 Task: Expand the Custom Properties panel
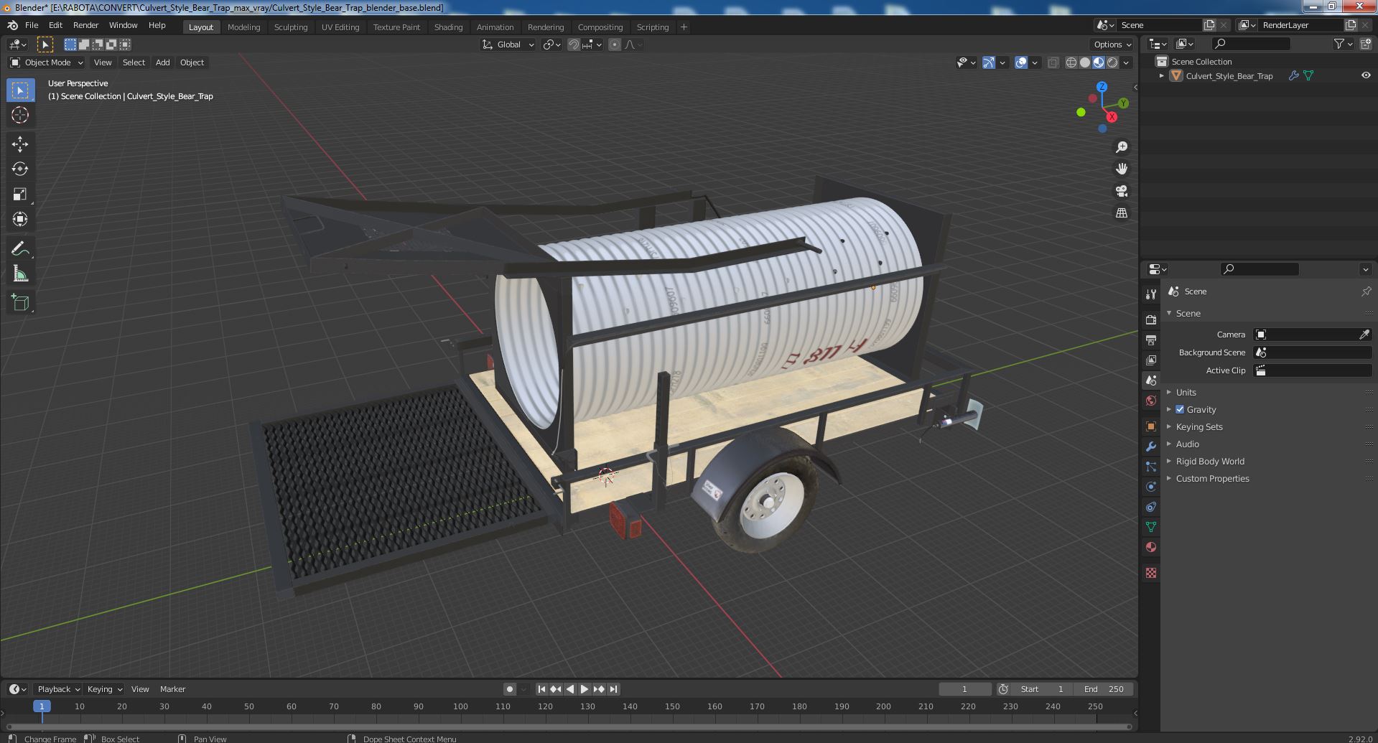(1212, 479)
